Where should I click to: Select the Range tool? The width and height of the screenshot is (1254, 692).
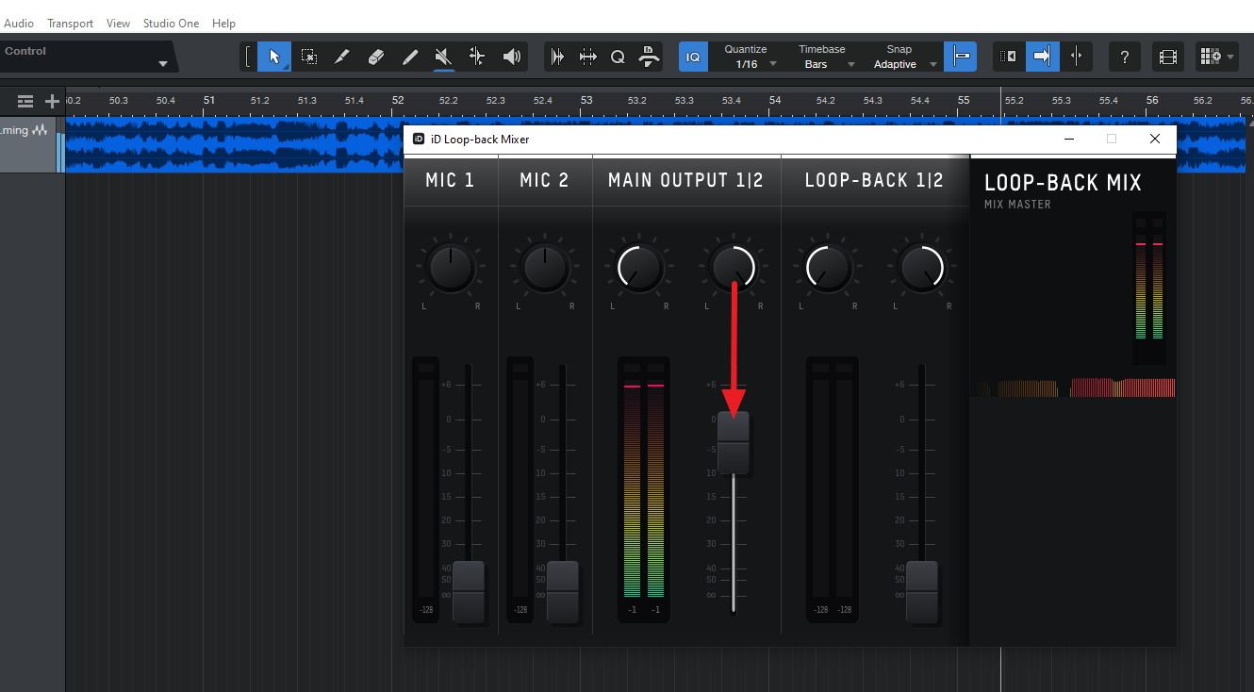[x=308, y=58]
